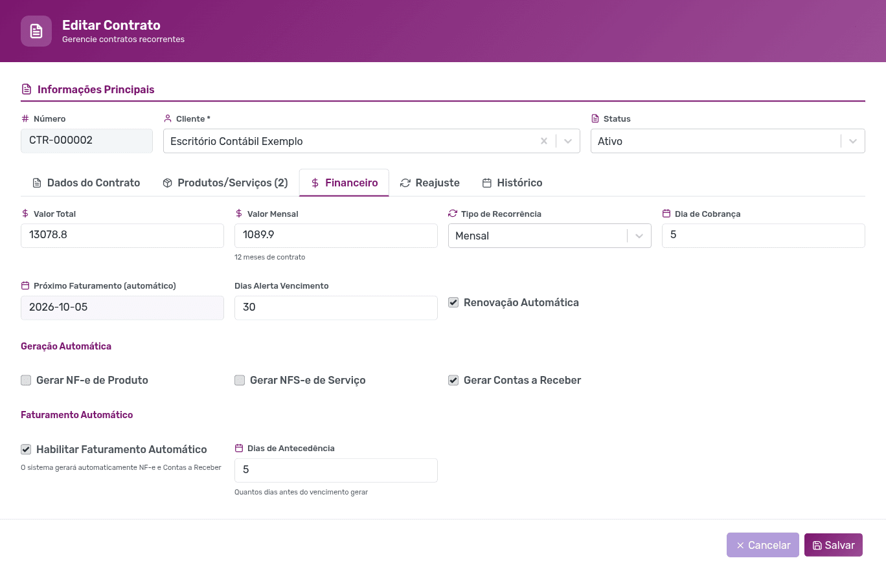The width and height of the screenshot is (886, 567).
Task: Go to the Reajuste tab
Action: [430, 183]
